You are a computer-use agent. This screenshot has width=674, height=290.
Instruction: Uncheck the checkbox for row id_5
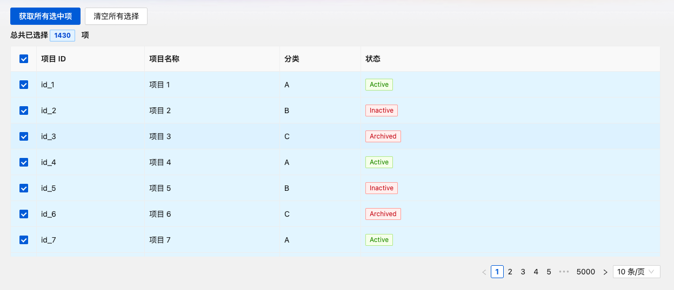[x=24, y=188]
